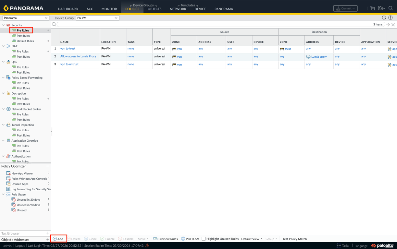
Task: Select Unused in 30 days rule usage
Action: pyautogui.click(x=28, y=200)
